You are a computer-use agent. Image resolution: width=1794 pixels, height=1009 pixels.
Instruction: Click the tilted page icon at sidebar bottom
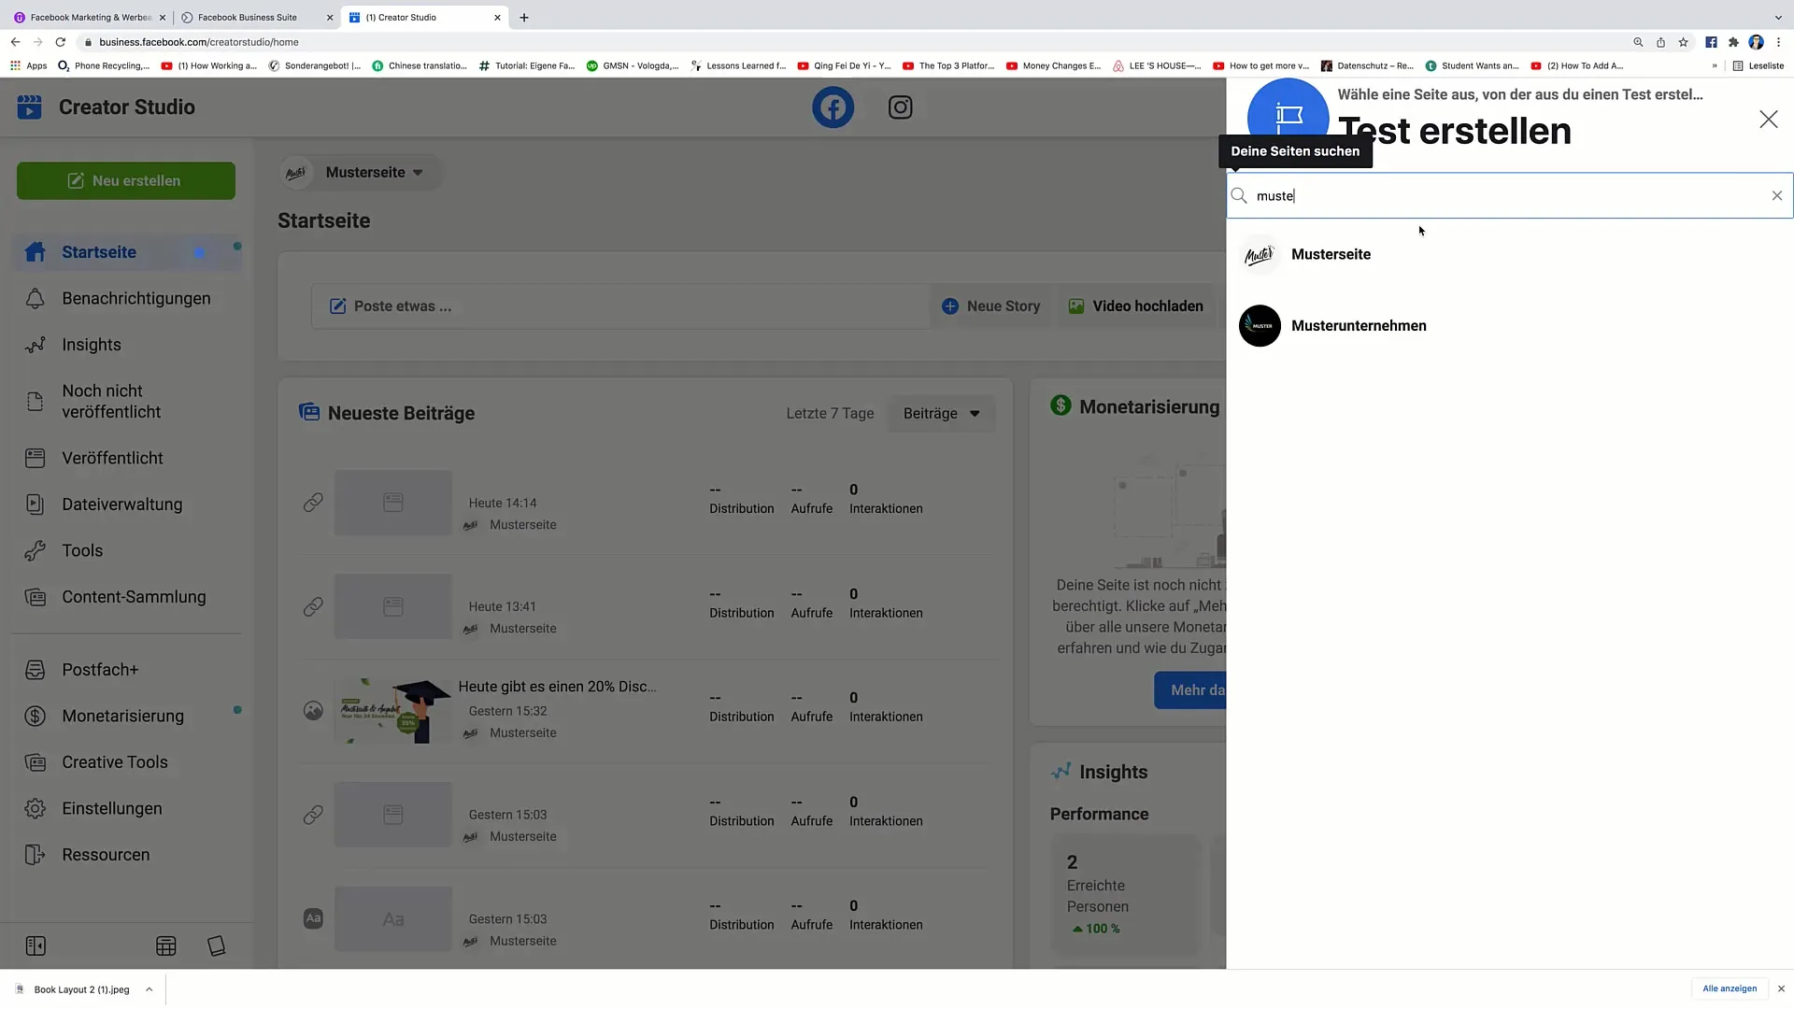(x=217, y=946)
